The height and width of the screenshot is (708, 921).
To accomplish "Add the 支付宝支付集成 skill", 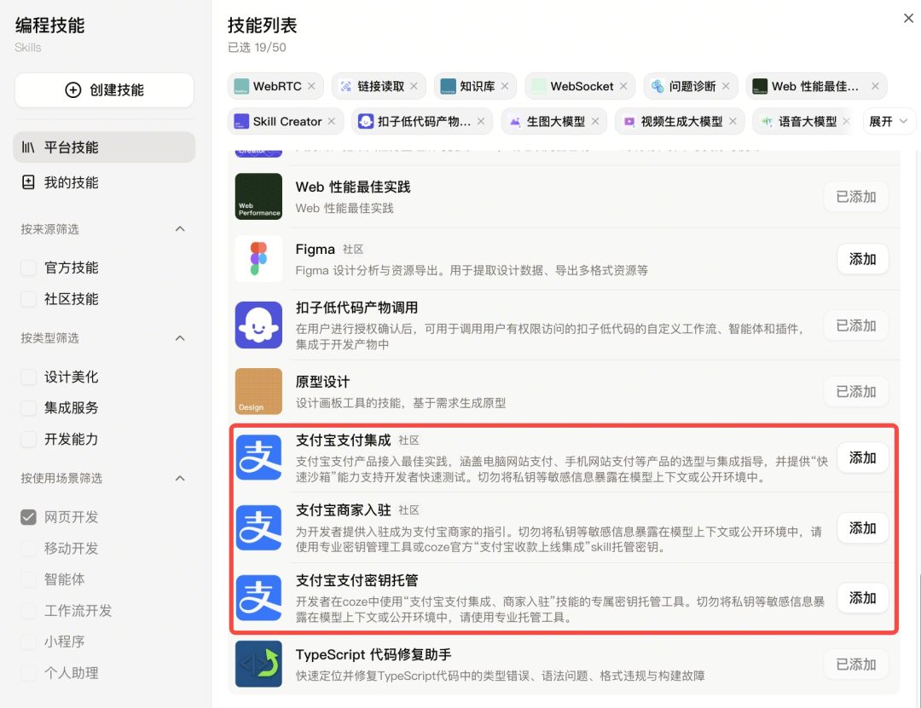I will click(862, 458).
